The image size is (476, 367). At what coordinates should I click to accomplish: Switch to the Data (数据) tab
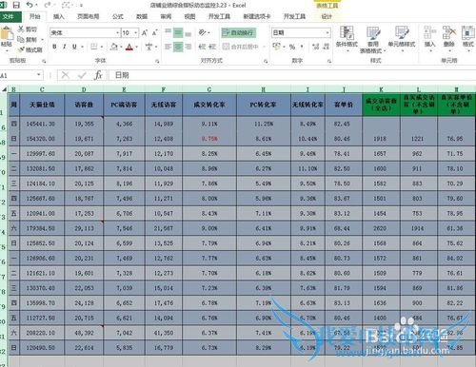pyautogui.click(x=142, y=16)
